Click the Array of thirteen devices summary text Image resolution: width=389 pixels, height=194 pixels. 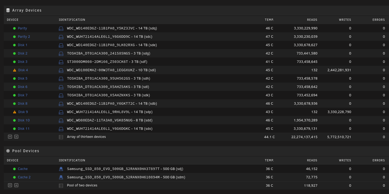[x=86, y=137]
